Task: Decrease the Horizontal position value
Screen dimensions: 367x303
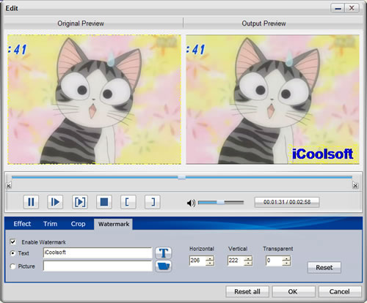Action: (210, 263)
